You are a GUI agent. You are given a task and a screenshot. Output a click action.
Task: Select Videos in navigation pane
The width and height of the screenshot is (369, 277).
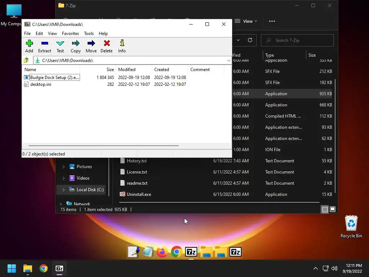click(79, 178)
